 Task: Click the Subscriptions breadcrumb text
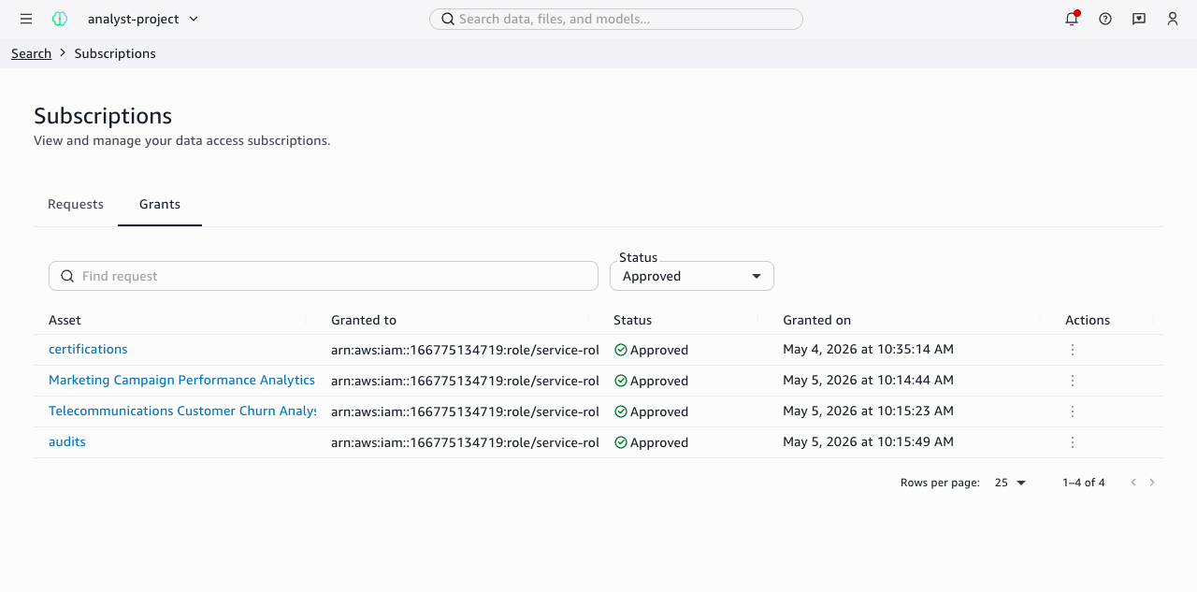(115, 53)
